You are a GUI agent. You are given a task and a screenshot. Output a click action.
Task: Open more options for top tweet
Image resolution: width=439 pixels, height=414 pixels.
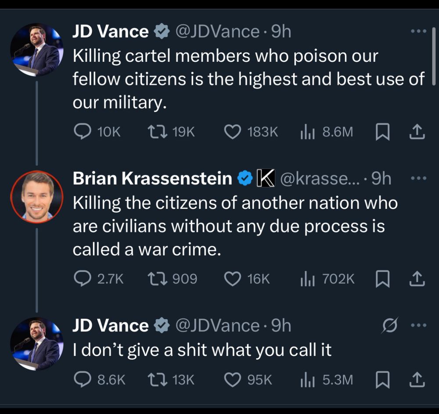pyautogui.click(x=418, y=32)
